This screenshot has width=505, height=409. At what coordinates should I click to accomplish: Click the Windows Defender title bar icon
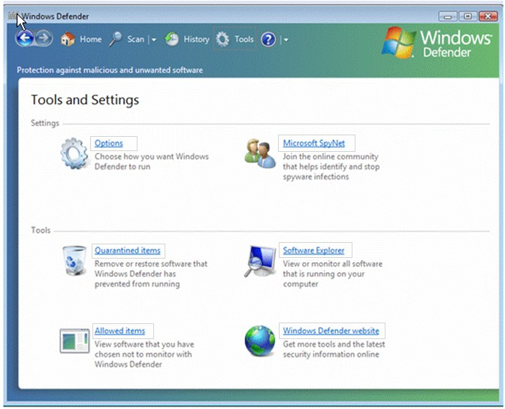click(12, 16)
